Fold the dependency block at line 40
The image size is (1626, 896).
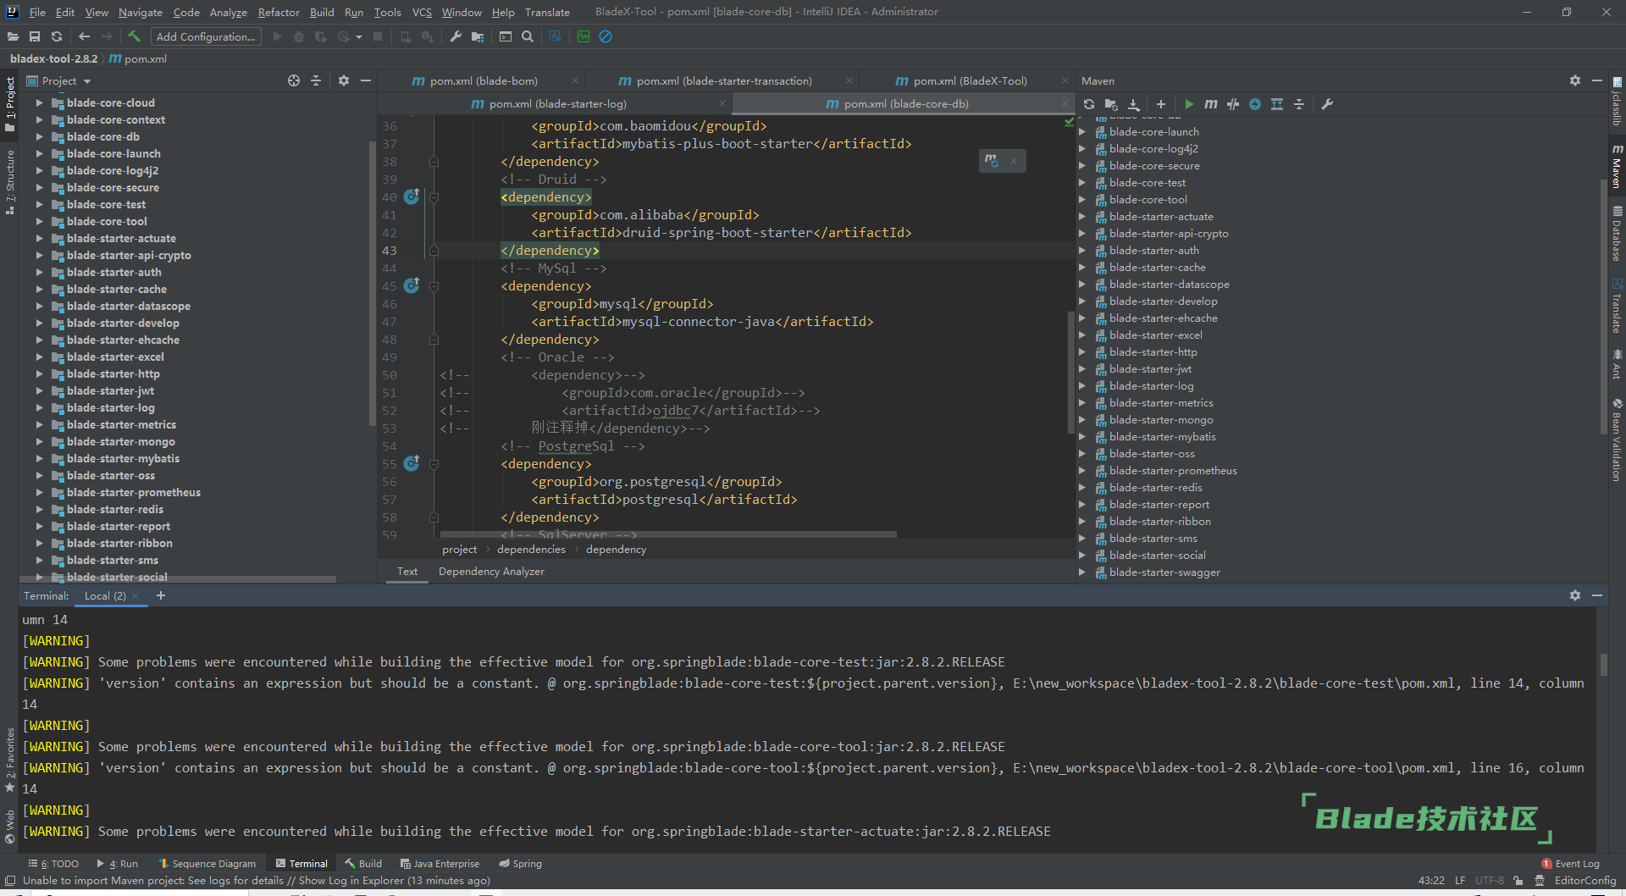pos(434,197)
